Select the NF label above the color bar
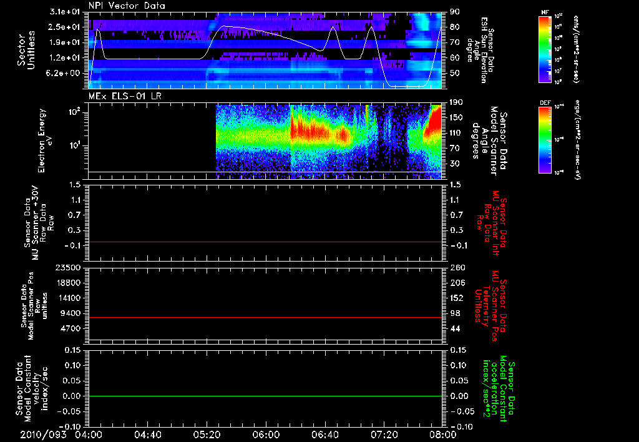This screenshot has height=442, width=639. [545, 12]
